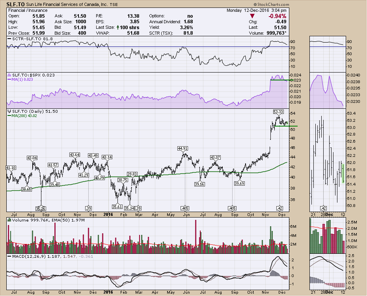Click the 43.64 November peak annotation
367x296 pixels.
click(x=75, y=155)
